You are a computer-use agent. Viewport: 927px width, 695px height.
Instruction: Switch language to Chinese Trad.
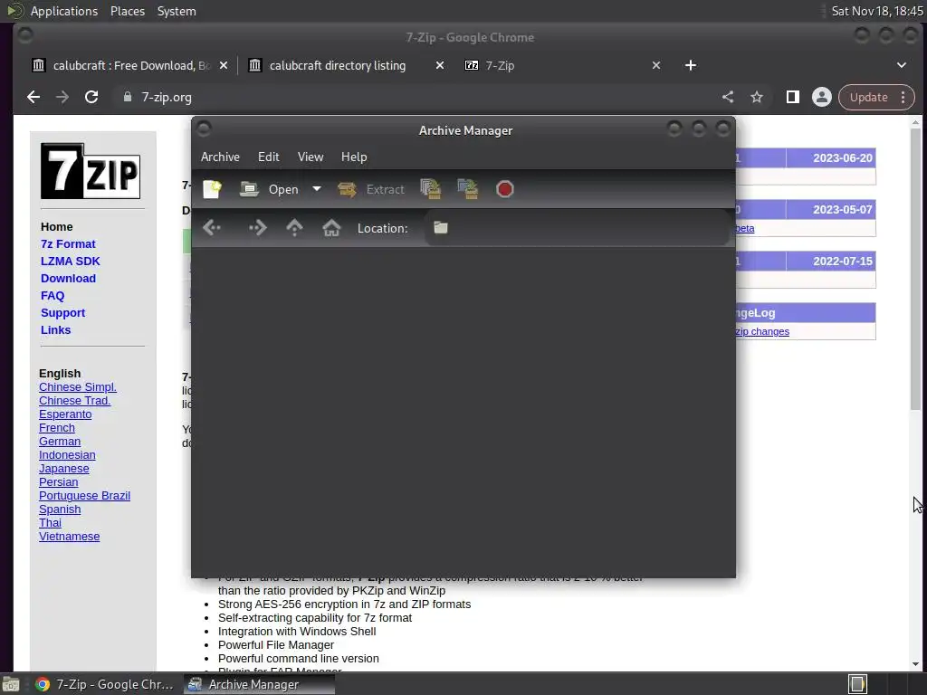tap(74, 401)
